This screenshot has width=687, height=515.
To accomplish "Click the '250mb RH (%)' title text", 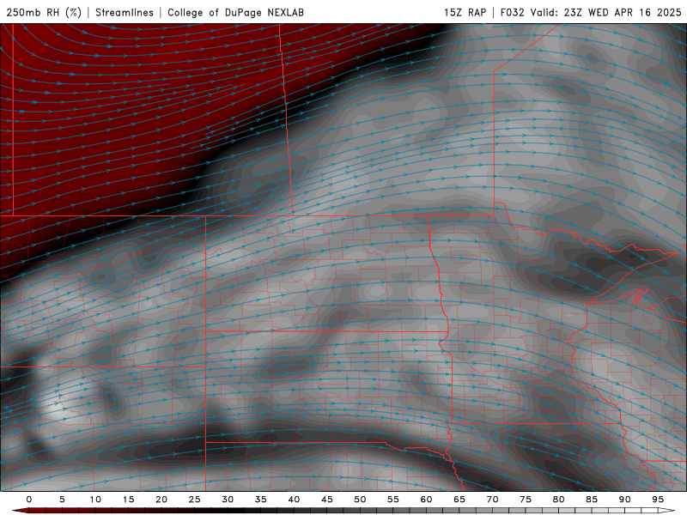I will click(44, 12).
